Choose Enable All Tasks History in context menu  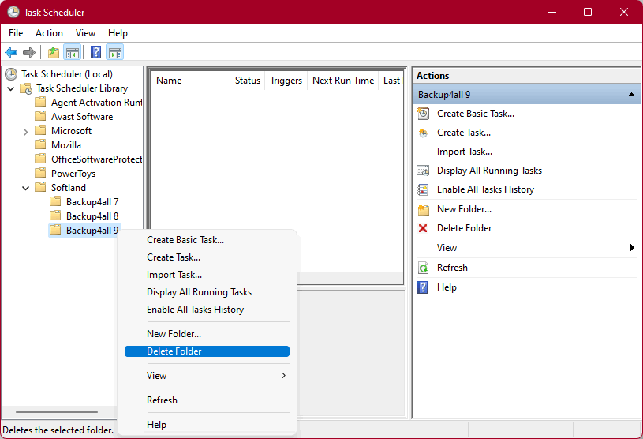click(x=207, y=310)
